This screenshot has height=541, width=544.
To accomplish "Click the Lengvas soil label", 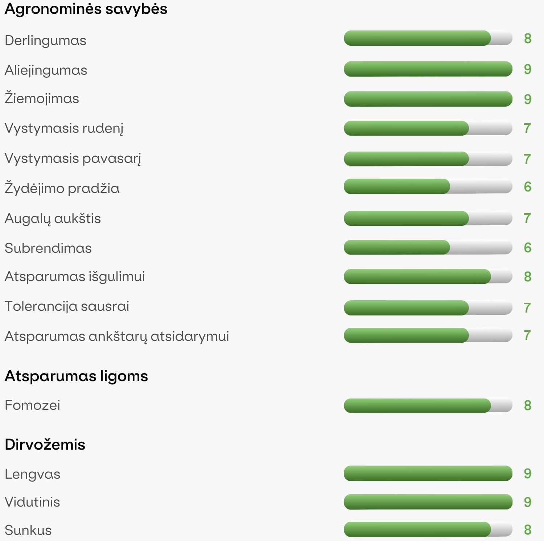I will click(x=33, y=474).
